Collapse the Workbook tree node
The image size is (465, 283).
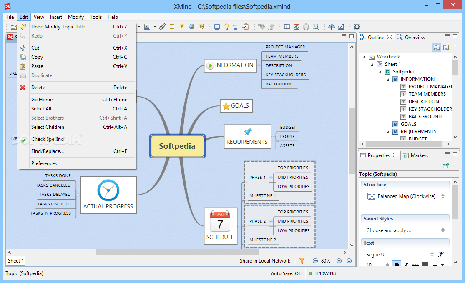pyautogui.click(x=364, y=57)
